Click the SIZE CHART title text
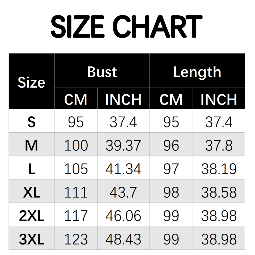Screen dimensions: 255x255 (x=127, y=27)
